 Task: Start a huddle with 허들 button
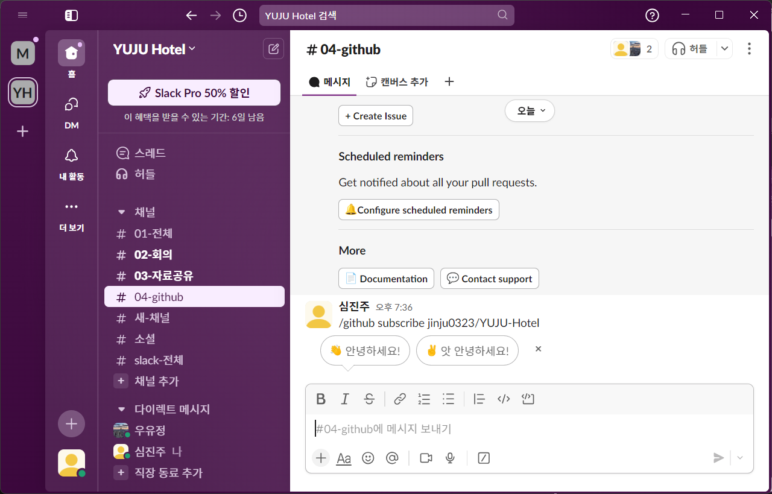point(691,49)
